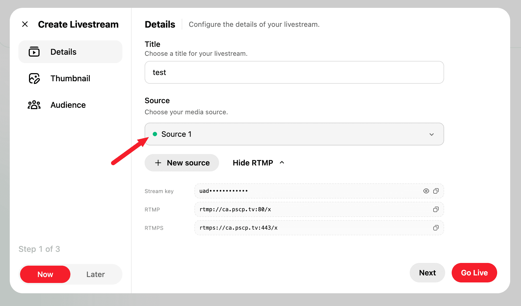Click 'Configure the details of your livestream.' text
The height and width of the screenshot is (306, 521).
(254, 24)
